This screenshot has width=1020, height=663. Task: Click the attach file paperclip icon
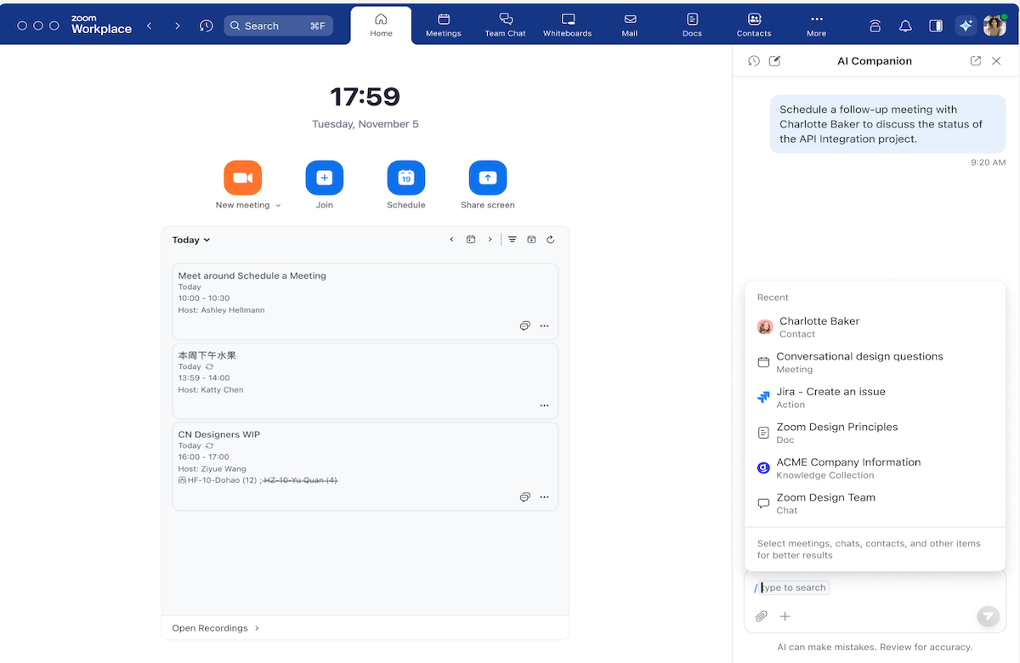pos(762,616)
